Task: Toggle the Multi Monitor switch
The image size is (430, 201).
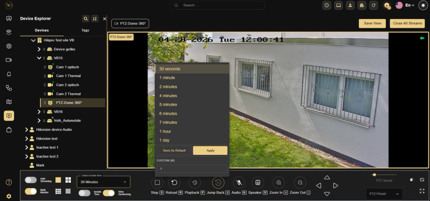Action: coord(31,191)
